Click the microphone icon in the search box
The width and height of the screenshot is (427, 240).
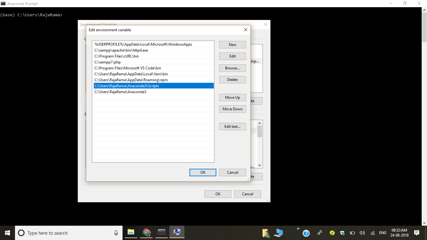116,233
